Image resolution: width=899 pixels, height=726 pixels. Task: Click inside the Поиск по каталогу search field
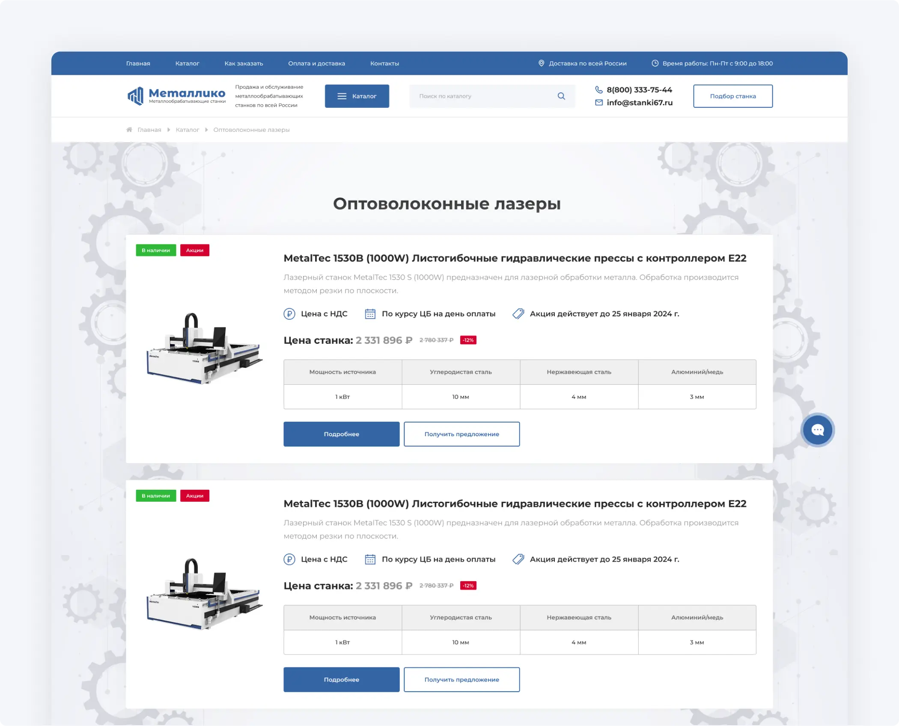(x=471, y=96)
